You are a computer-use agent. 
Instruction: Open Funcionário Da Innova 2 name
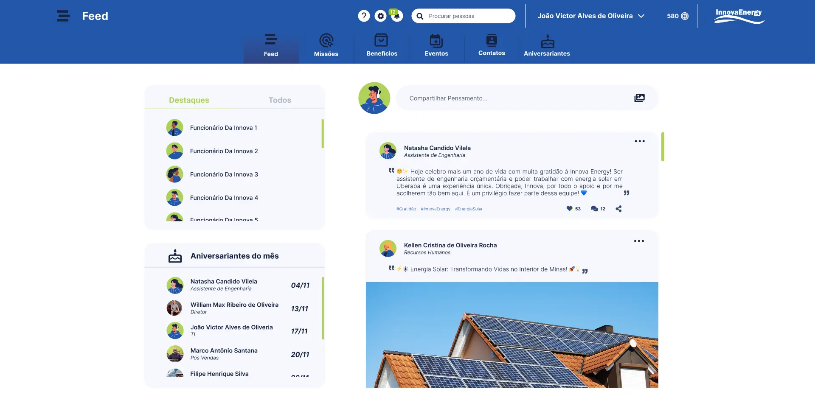pos(224,151)
